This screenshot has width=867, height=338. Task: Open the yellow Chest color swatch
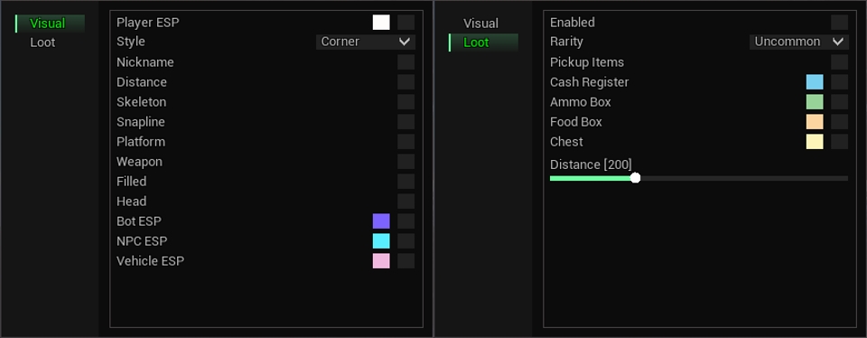[x=815, y=142]
